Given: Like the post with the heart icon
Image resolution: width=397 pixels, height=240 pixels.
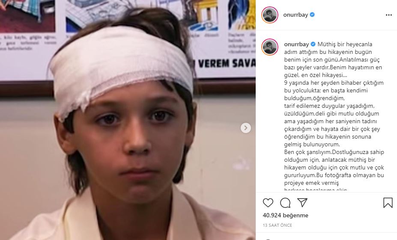Looking at the screenshot, I should pos(268,203).
